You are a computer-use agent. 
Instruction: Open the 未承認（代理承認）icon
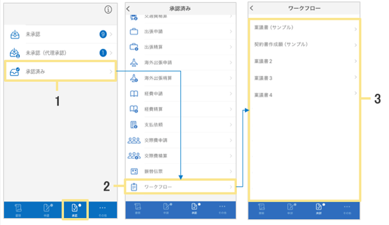click(15, 53)
